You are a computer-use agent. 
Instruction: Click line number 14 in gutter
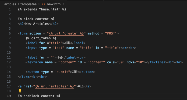[9, 72]
